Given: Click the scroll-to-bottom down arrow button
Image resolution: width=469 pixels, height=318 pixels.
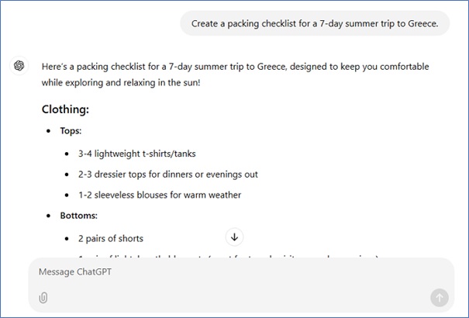Looking at the screenshot, I should (x=235, y=237).
